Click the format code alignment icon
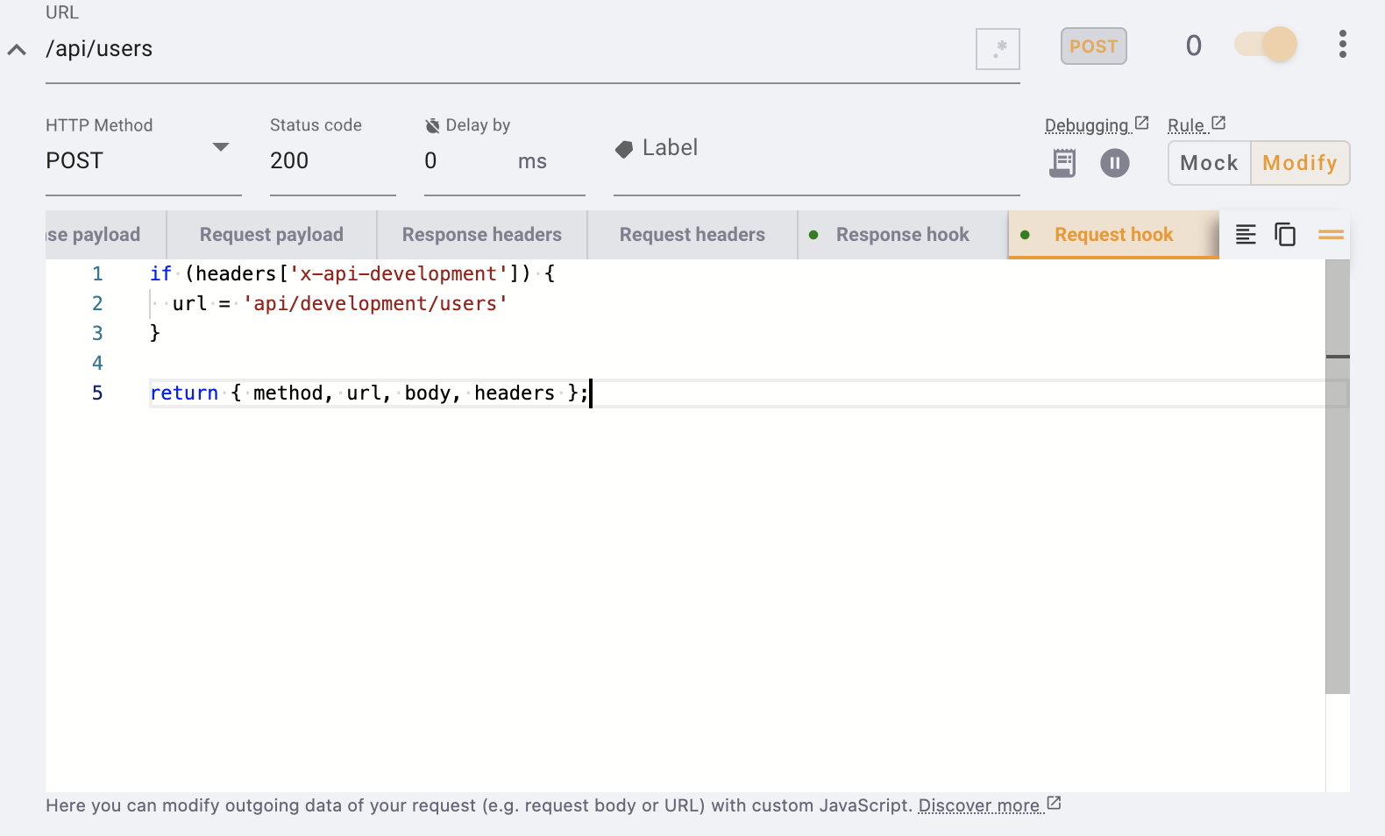 [1246, 235]
